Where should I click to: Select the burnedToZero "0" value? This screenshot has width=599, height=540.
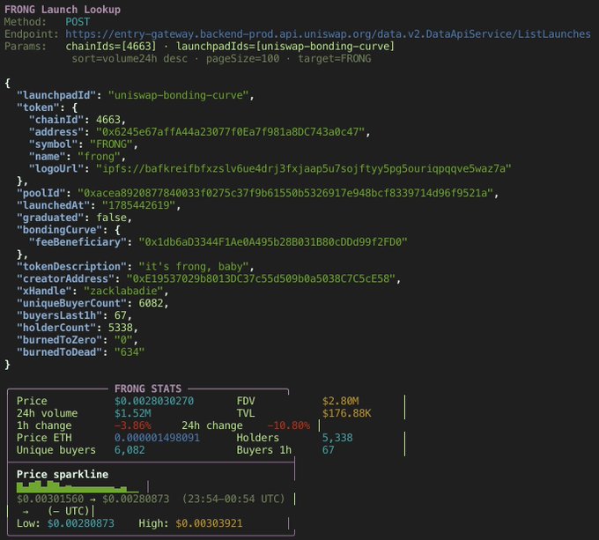click(123, 339)
